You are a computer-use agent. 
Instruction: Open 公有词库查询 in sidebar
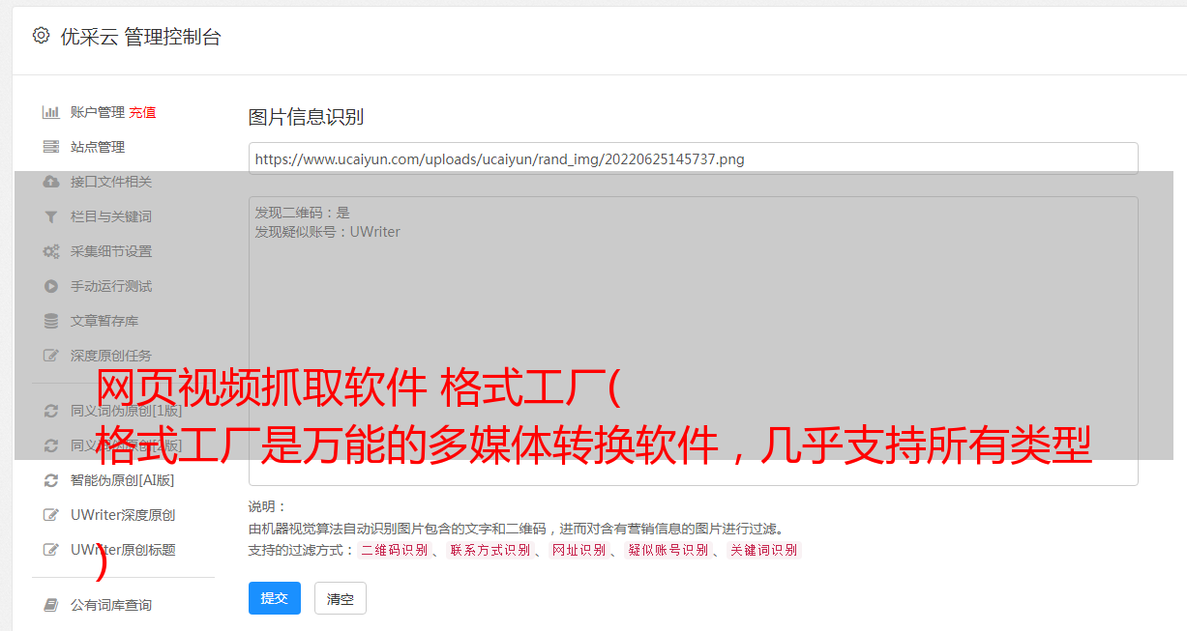coord(111,605)
